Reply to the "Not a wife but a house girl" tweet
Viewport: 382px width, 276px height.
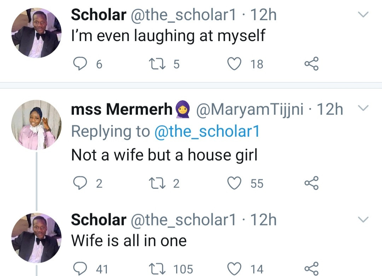pos(80,183)
